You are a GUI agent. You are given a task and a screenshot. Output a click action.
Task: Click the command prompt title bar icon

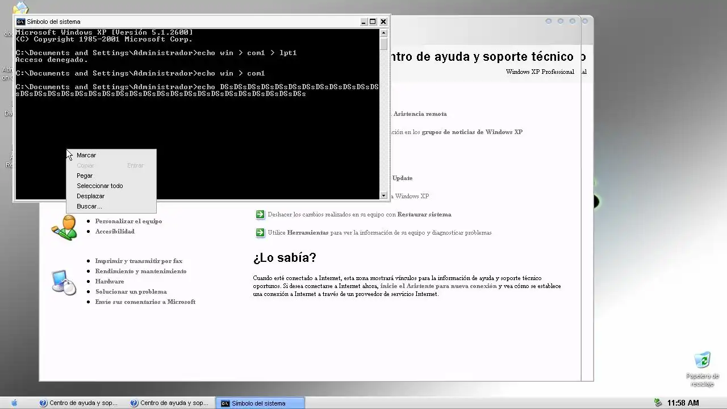(x=20, y=22)
